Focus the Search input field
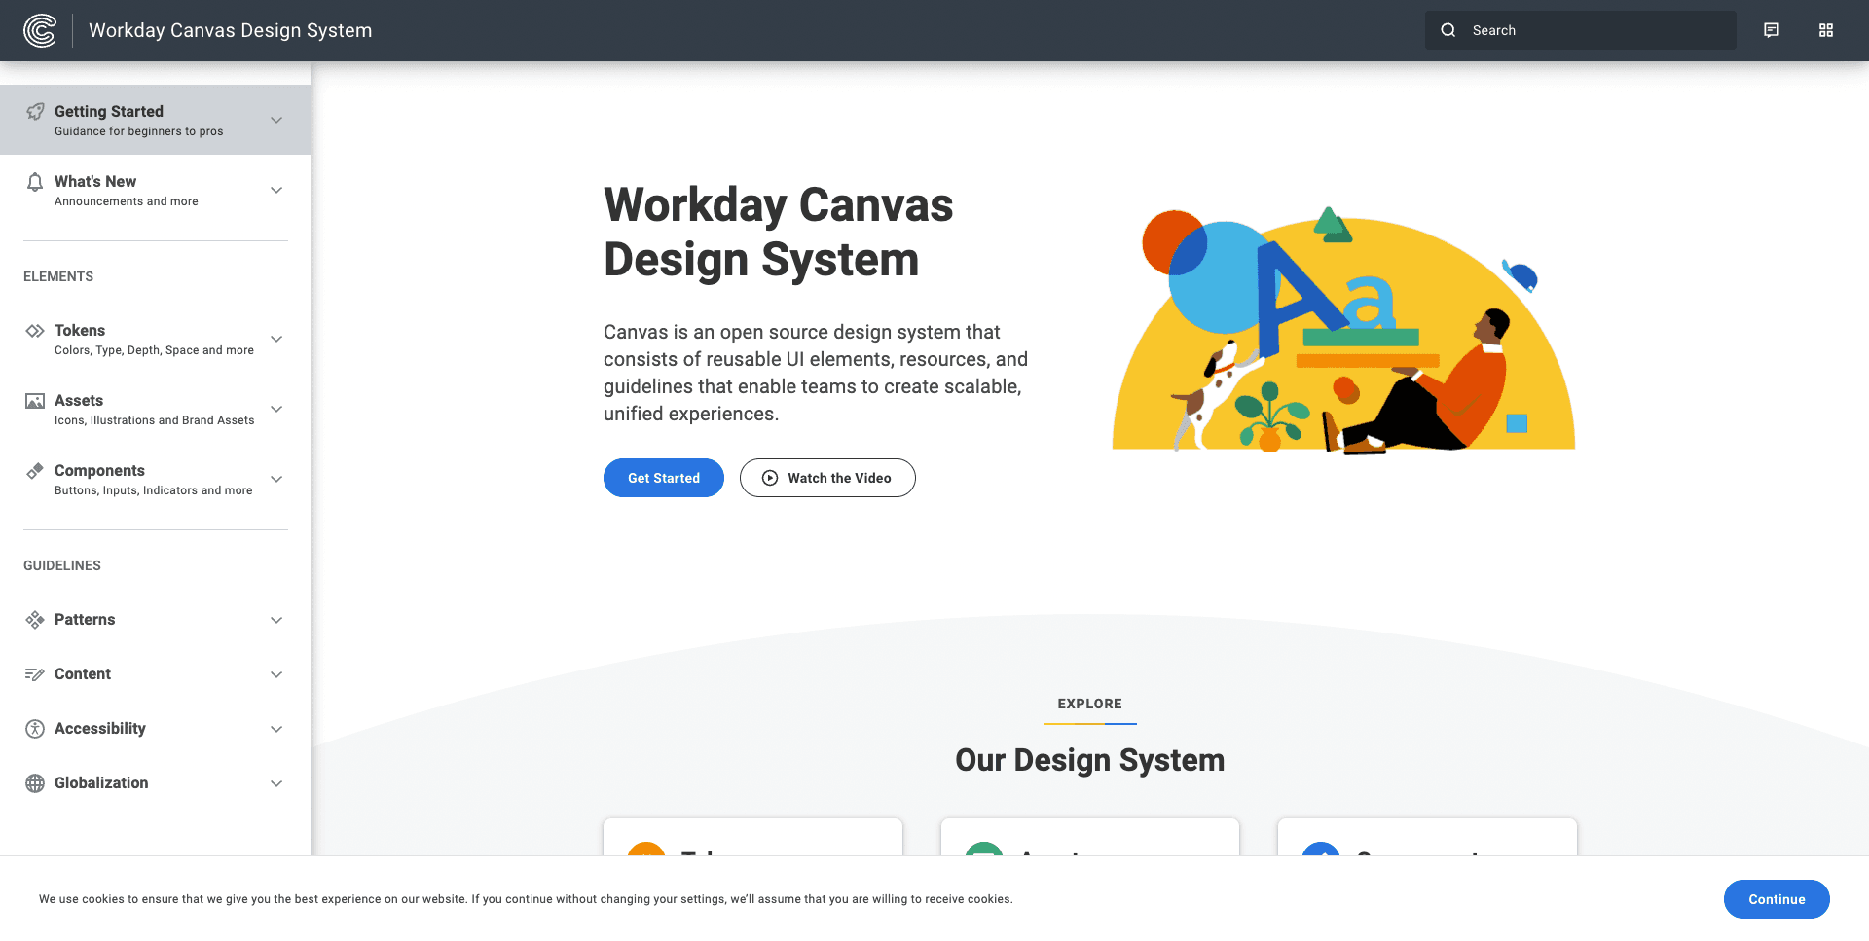This screenshot has height=941, width=1869. (1581, 30)
